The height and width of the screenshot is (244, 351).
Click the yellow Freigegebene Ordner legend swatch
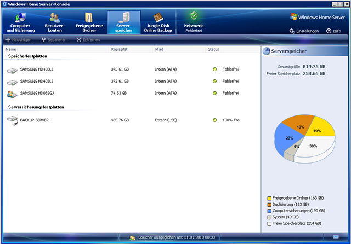point(269,198)
